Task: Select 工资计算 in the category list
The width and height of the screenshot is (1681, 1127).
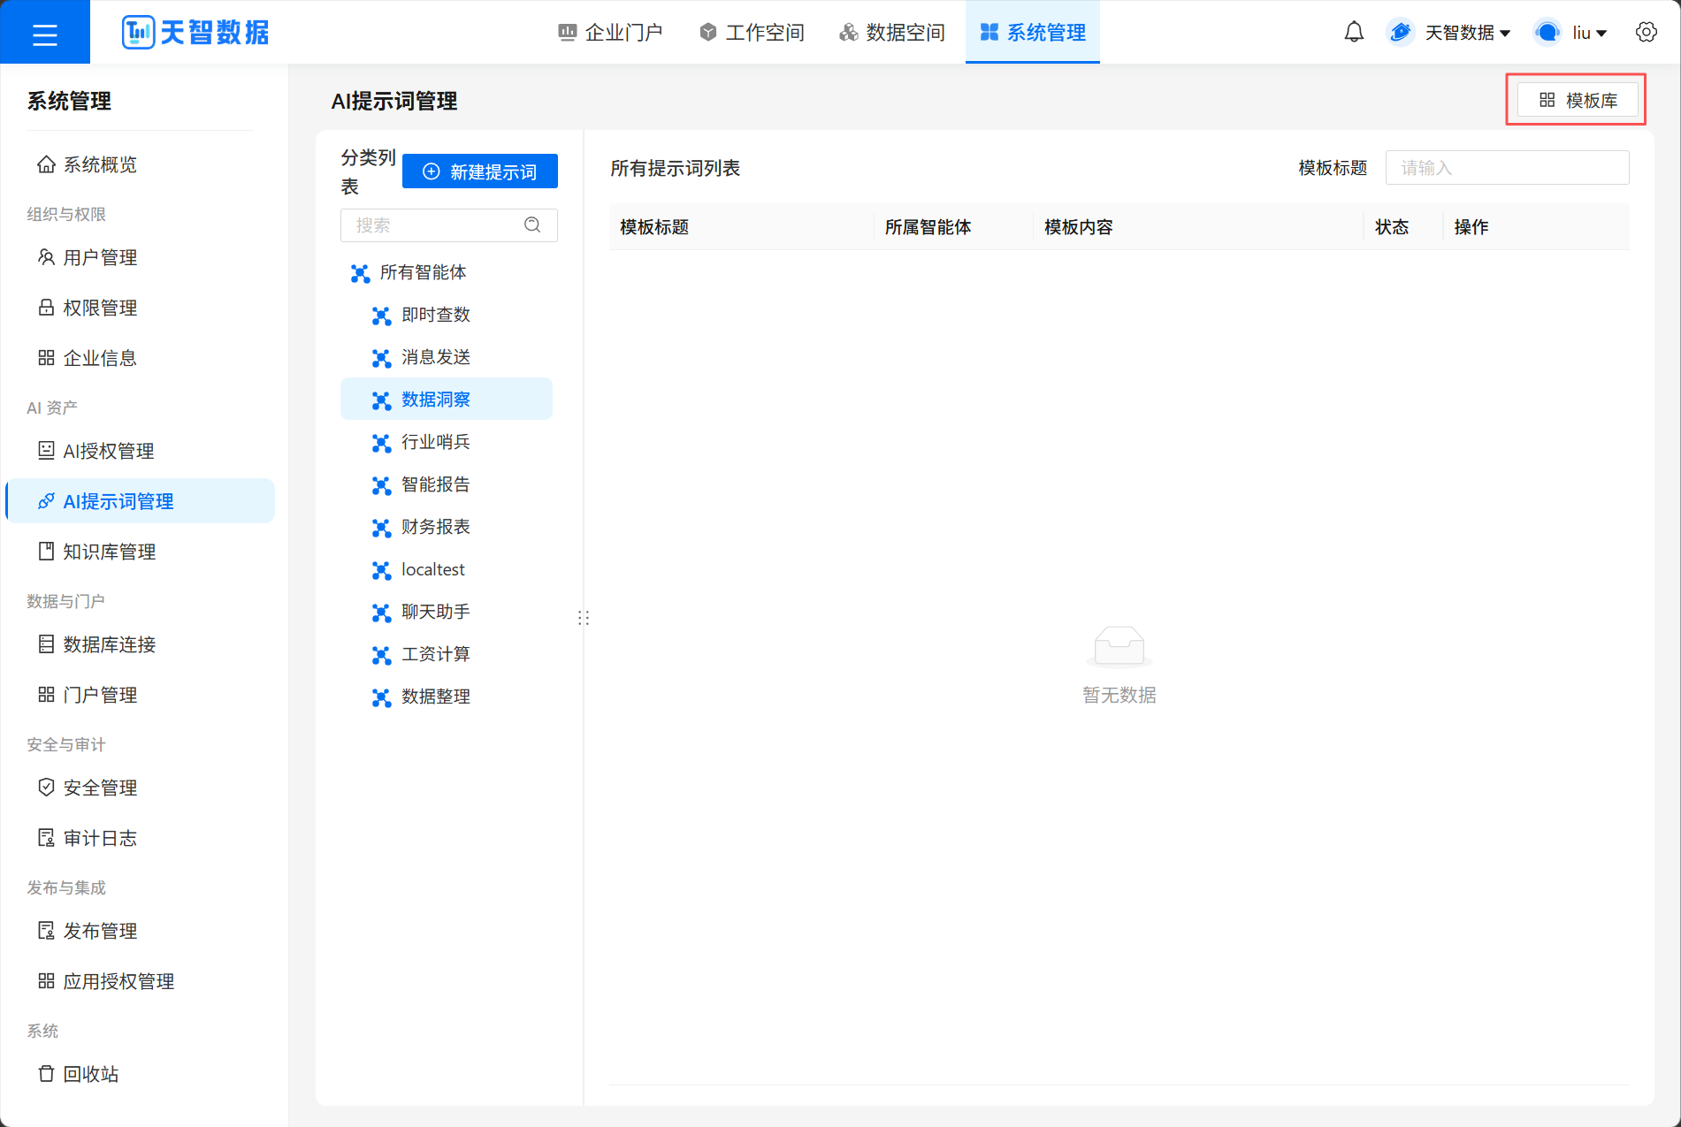Action: click(447, 654)
